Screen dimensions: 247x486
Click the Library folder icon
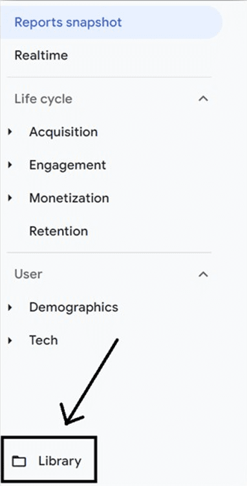tap(19, 461)
